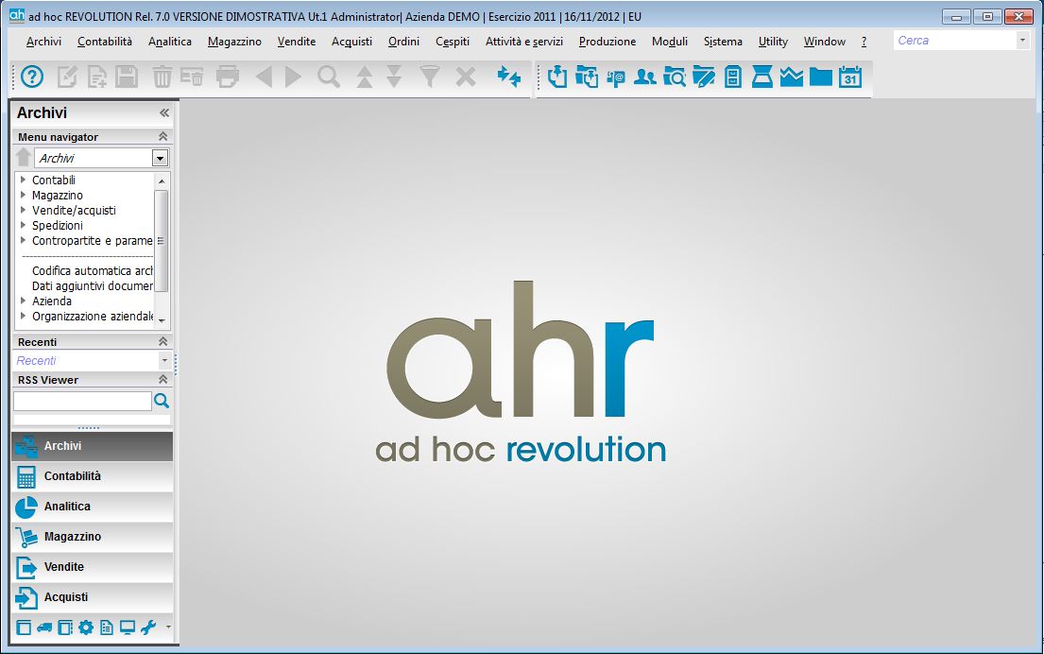Open the folder with magnifier icon
This screenshot has width=1044, height=654.
coord(674,77)
